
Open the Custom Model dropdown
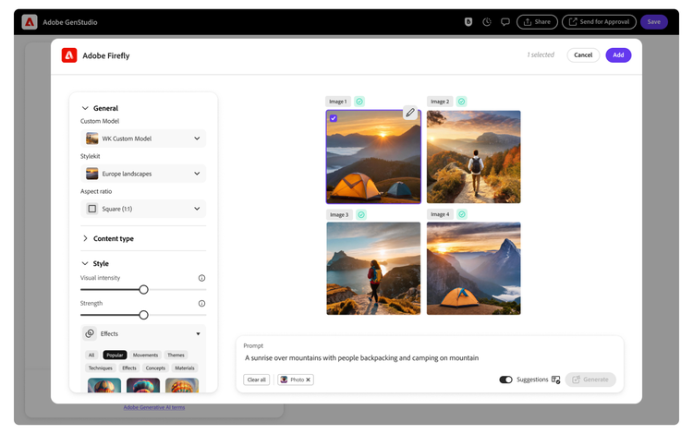143,139
